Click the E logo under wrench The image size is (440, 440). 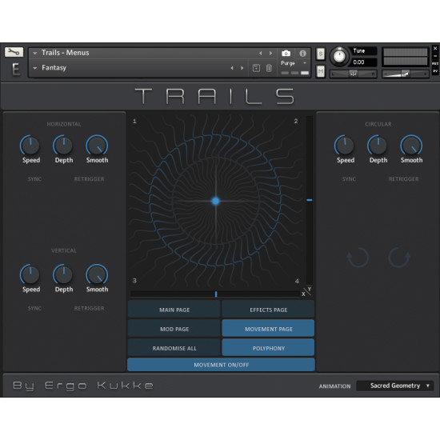click(x=16, y=69)
